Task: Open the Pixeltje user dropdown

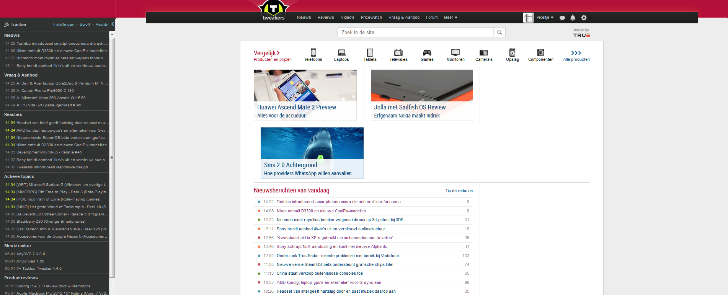Action: pos(545,17)
